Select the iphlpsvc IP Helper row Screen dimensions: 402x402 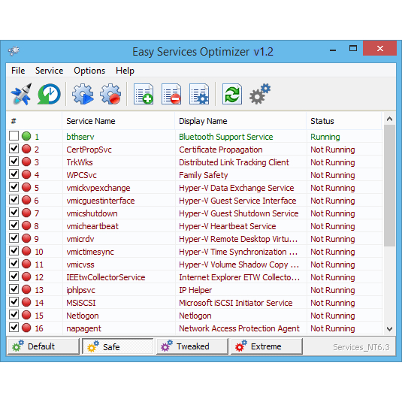coord(195,290)
